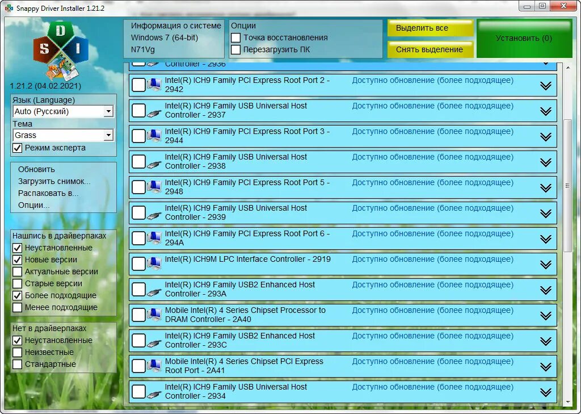Toggle Неустановленные under Нашлись в драйверпаках
Screen dimensions: 581x414
point(18,248)
